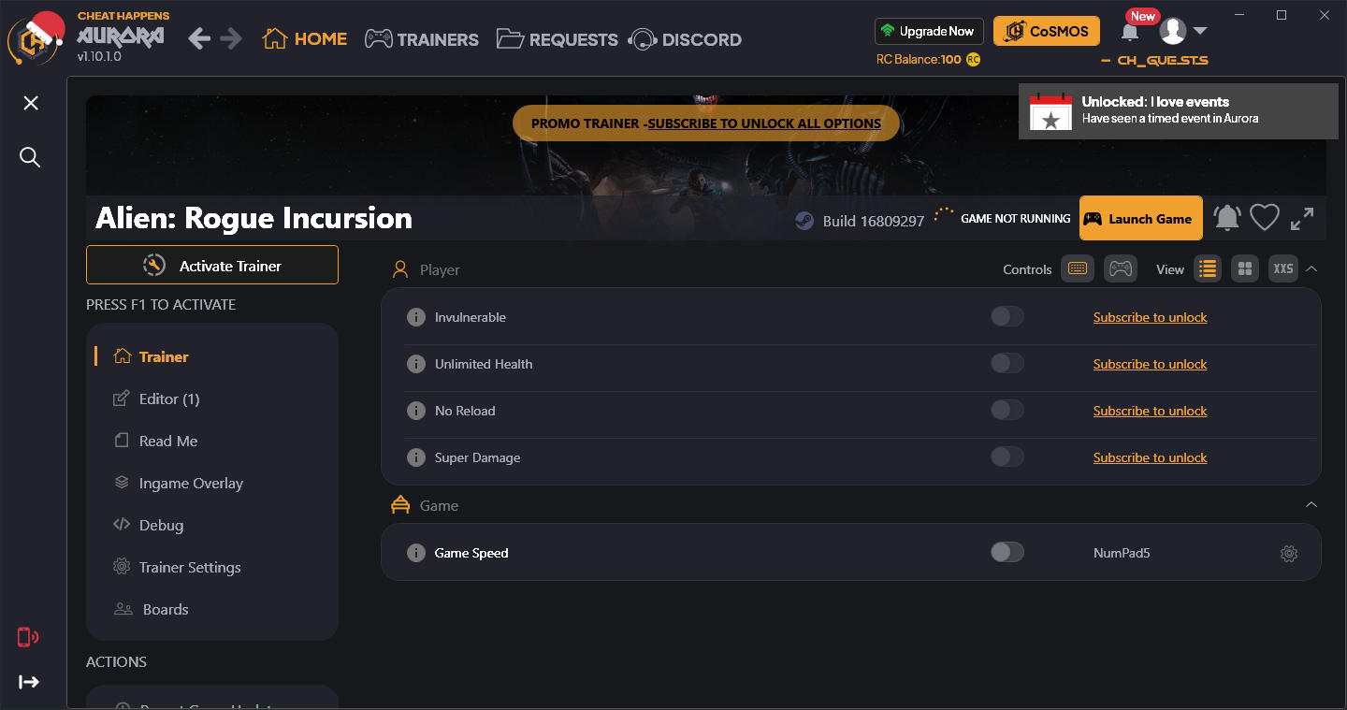Viewport: 1347px width, 710px height.
Task: Open the search magnifier in sidebar
Action: (30, 157)
